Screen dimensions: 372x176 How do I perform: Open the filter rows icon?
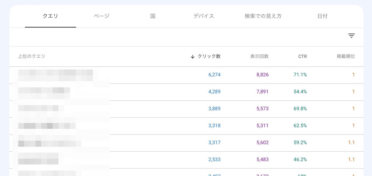351,36
